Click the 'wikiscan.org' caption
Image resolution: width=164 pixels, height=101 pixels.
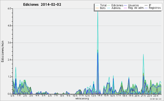pos(82,99)
